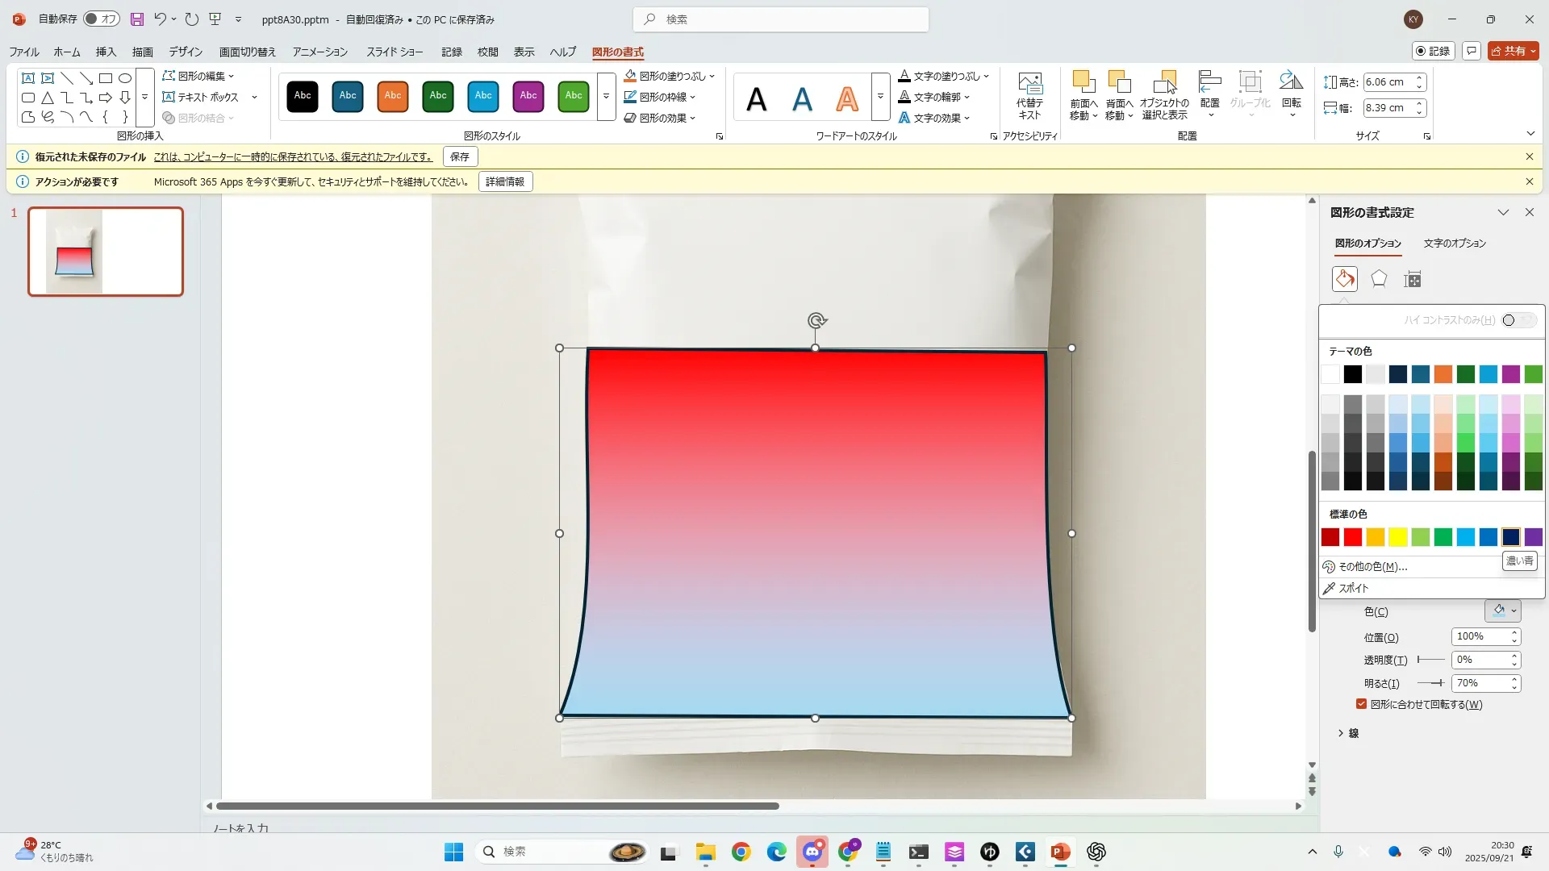Viewport: 1549px width, 871px height.
Task: Uncheck 図形に合わせて回転する checkbox
Action: [1362, 704]
